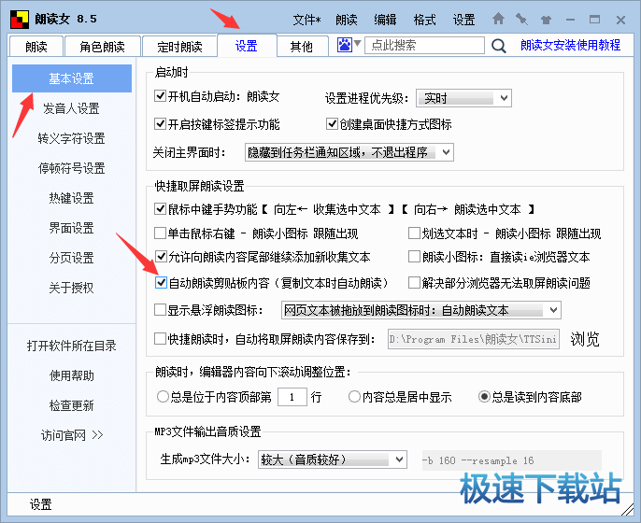The height and width of the screenshot is (523, 641).
Task: Uncheck 自动朗读剪贴板内容 checkbox
Action: click(161, 283)
